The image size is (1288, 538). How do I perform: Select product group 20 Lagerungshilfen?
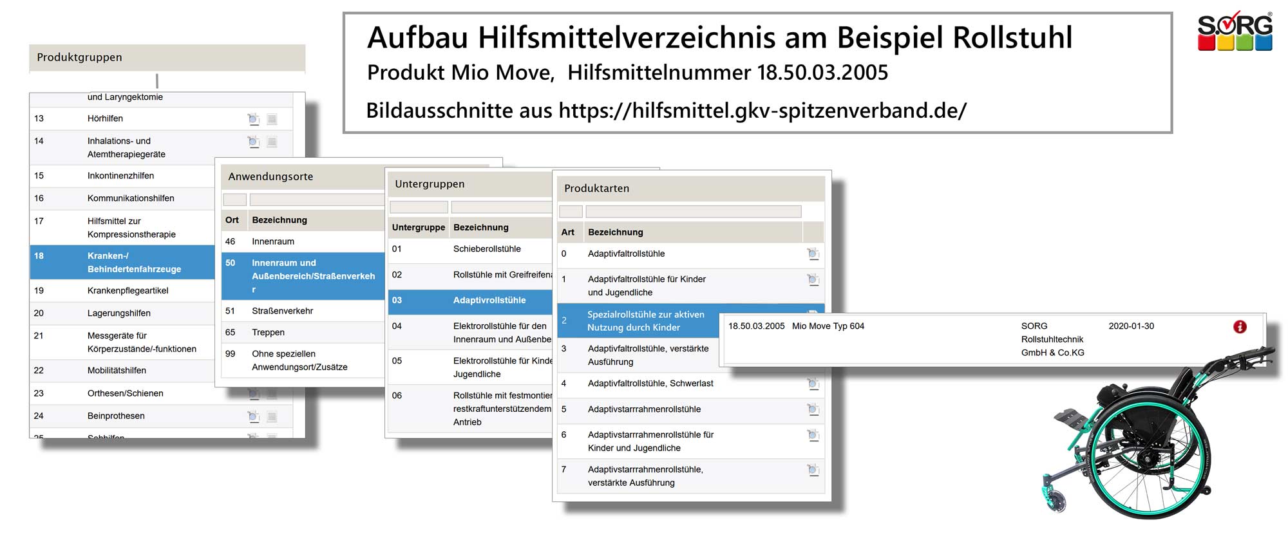pyautogui.click(x=122, y=313)
